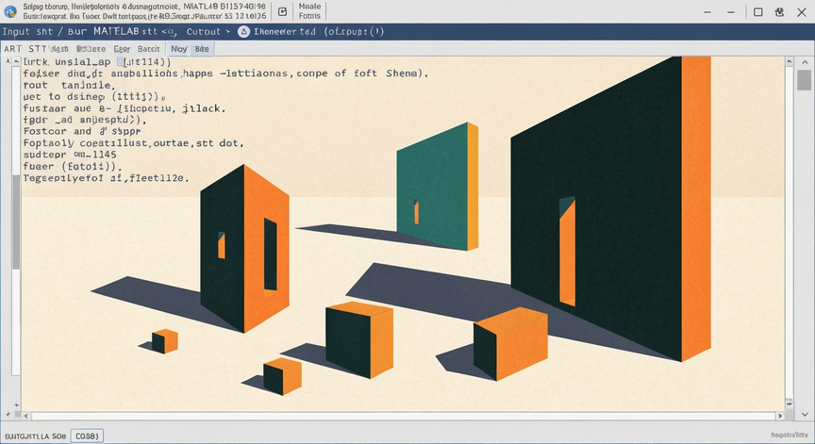Image resolution: width=815 pixels, height=444 pixels.
Task: Open the 'Cutout' dropdown in the blue bar
Action: tap(208, 32)
